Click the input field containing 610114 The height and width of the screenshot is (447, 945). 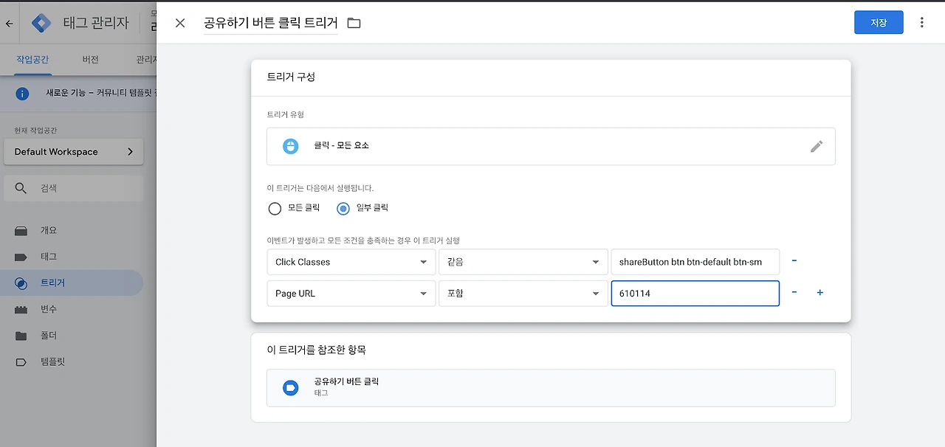[695, 294]
